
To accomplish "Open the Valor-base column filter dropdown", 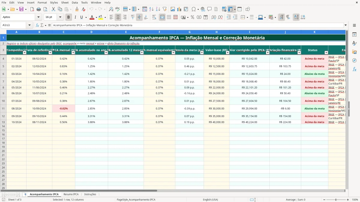I will click(227, 53).
